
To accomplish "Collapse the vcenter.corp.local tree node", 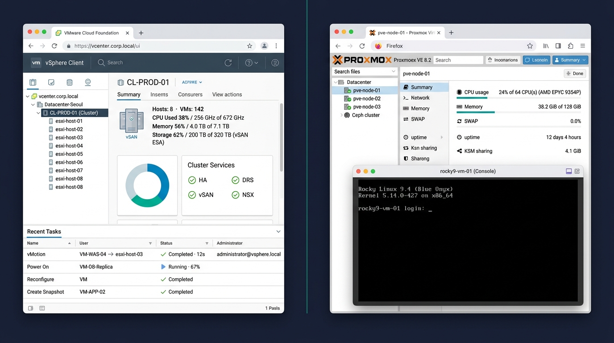I will coord(28,96).
